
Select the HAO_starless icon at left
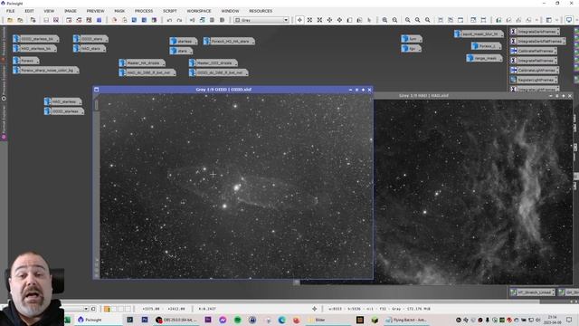coord(63,101)
